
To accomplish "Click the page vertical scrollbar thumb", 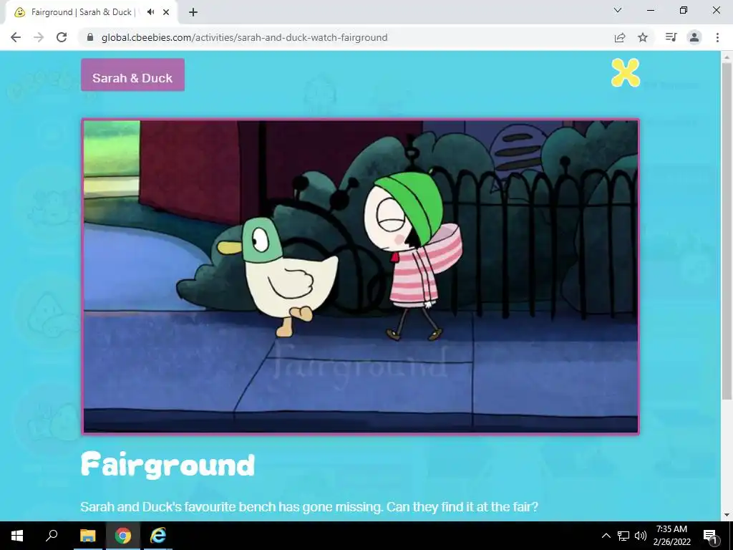I will [727, 230].
